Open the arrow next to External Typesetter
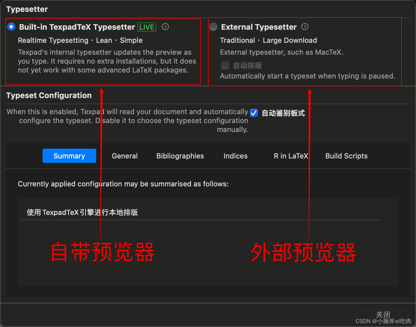 coord(305,27)
